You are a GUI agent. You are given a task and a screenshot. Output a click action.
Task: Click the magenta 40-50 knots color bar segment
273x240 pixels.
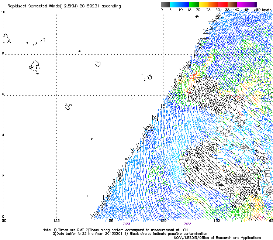point(247,4)
